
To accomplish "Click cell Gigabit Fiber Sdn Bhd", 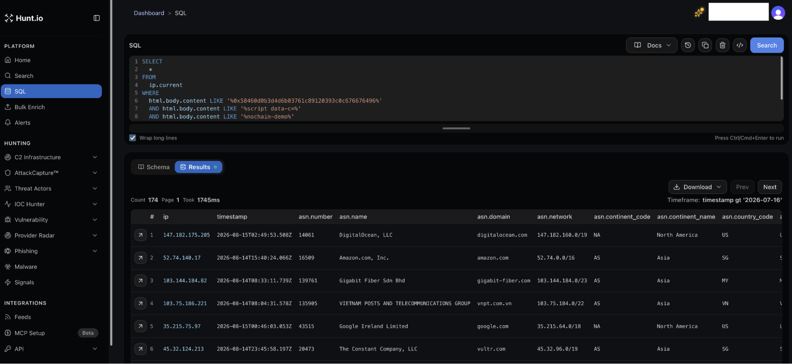I will [372, 281].
